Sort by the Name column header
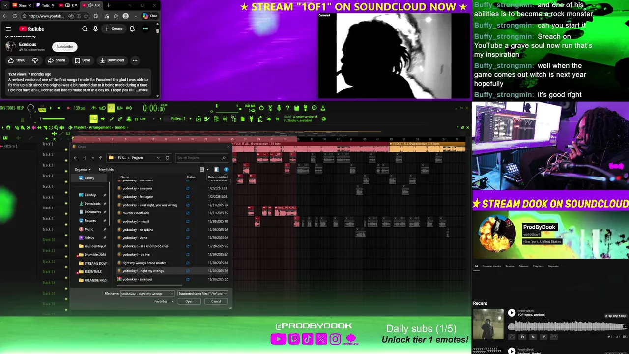 125,177
